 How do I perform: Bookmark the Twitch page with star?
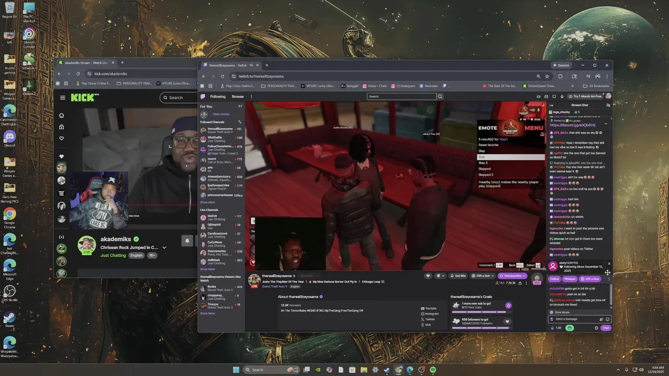click(x=547, y=76)
